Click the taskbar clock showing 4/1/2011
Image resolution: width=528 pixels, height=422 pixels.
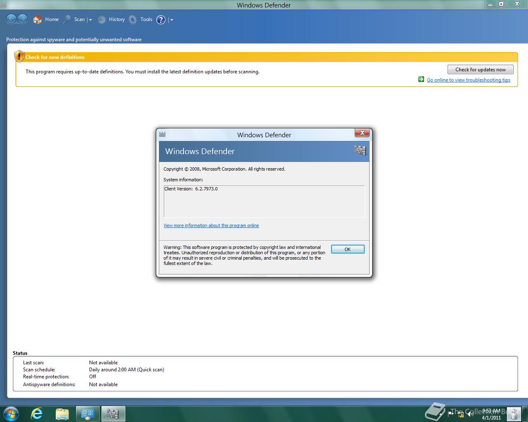point(491,414)
